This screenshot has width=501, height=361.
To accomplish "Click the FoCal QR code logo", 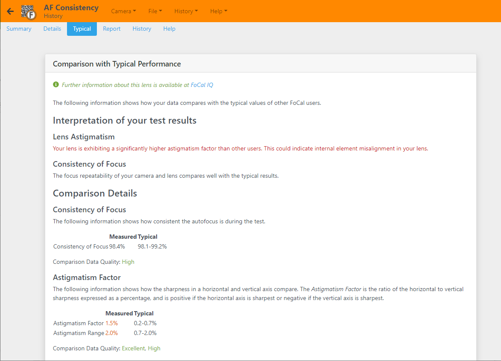I will [29, 12].
